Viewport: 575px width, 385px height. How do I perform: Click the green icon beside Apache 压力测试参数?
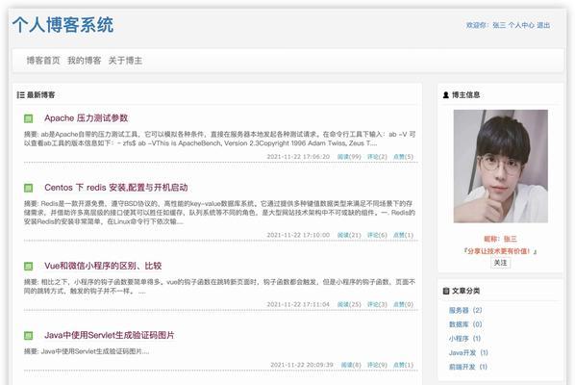point(28,118)
